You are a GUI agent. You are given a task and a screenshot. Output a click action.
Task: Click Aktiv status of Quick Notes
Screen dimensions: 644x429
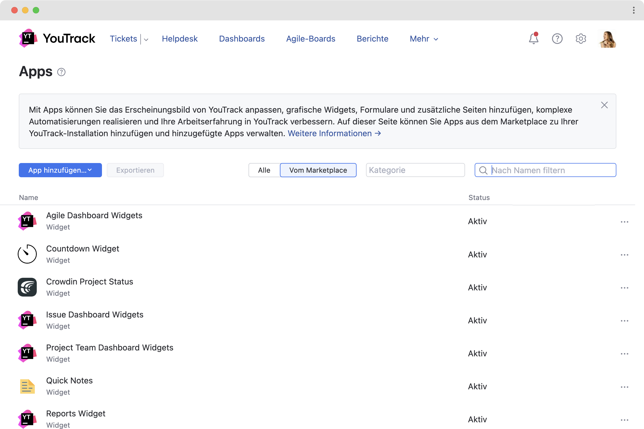(x=477, y=387)
